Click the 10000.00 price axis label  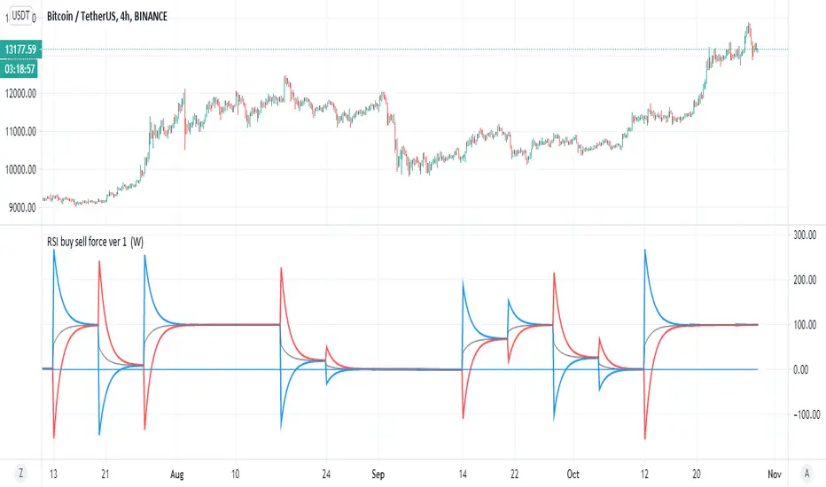pyautogui.click(x=19, y=169)
